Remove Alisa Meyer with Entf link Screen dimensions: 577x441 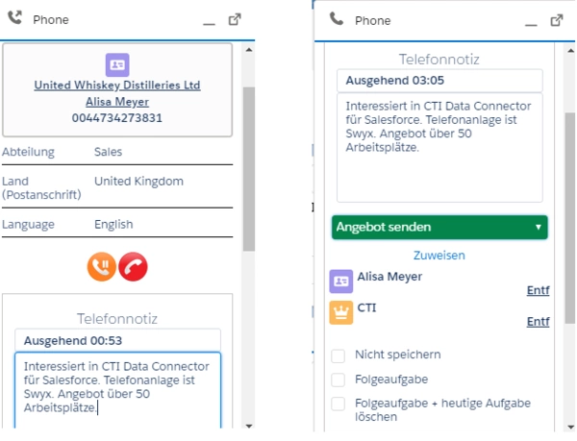[x=538, y=290]
